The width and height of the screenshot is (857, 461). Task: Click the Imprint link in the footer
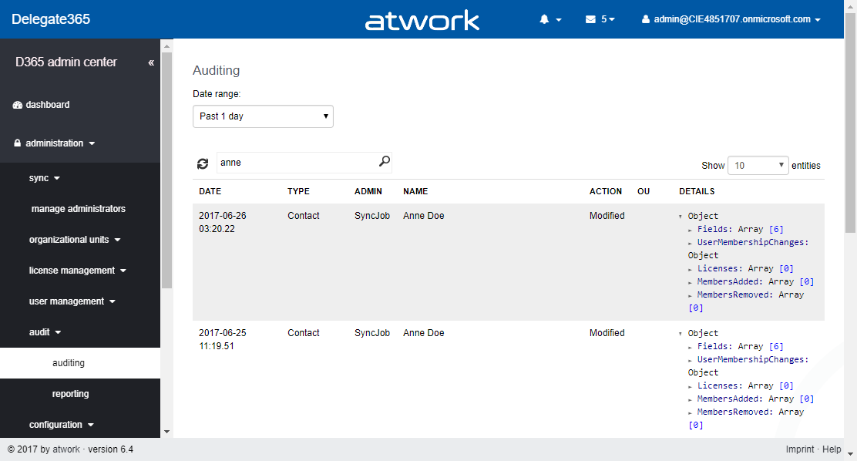click(x=799, y=449)
